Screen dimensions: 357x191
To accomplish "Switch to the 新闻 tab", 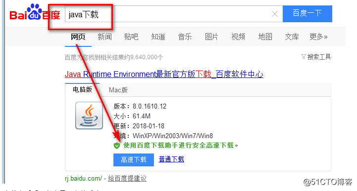I will [105, 37].
